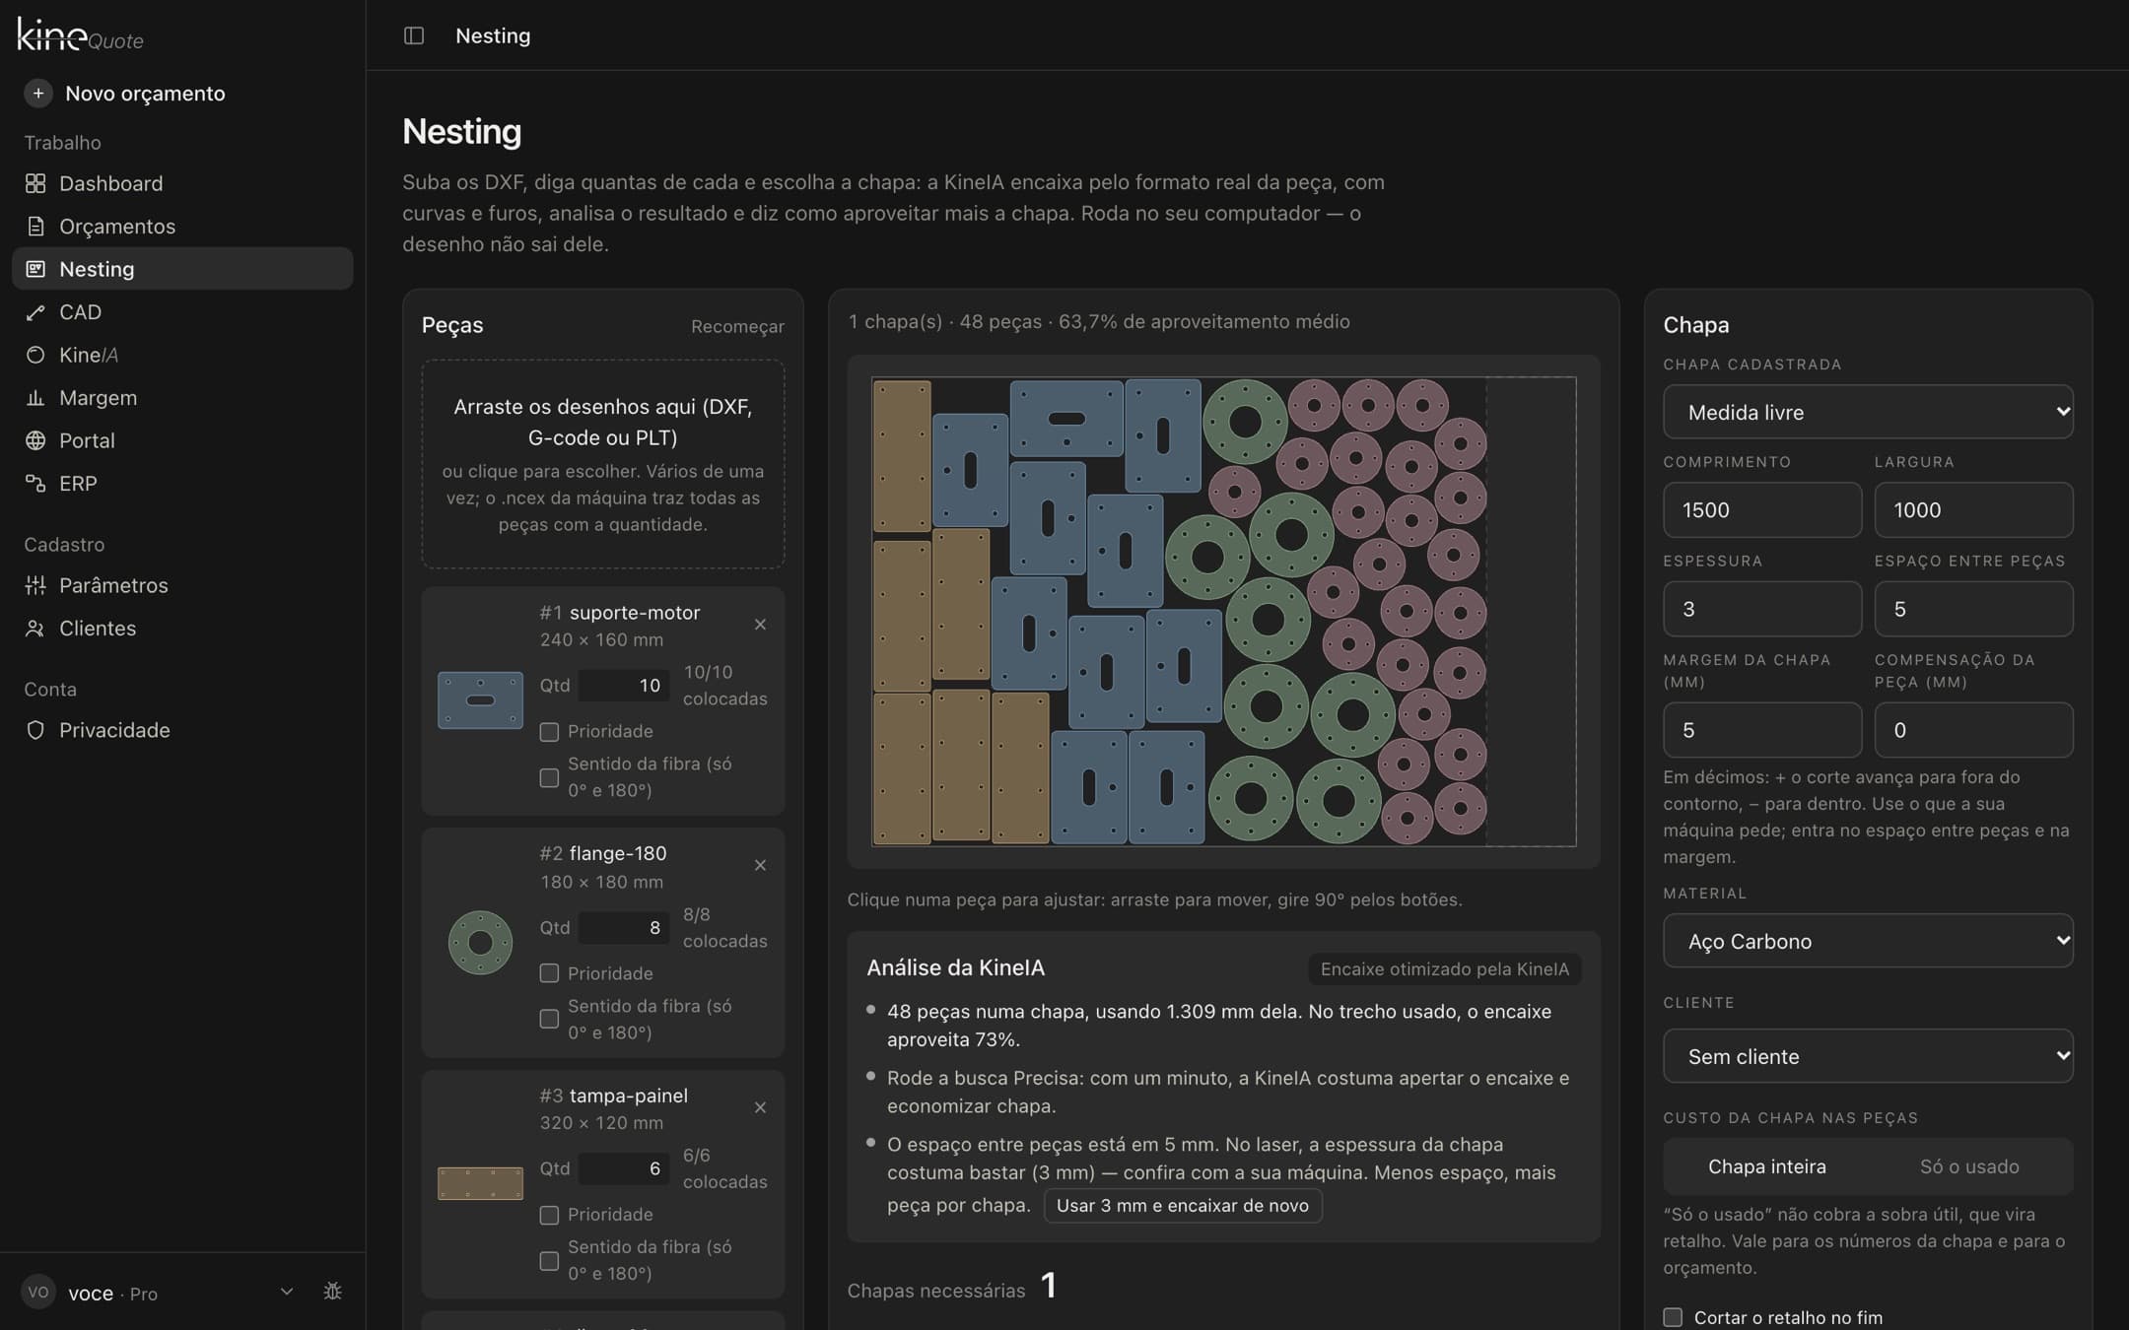2129x1330 pixels.
Task: Open Dashboard via its grid icon
Action: tap(35, 183)
